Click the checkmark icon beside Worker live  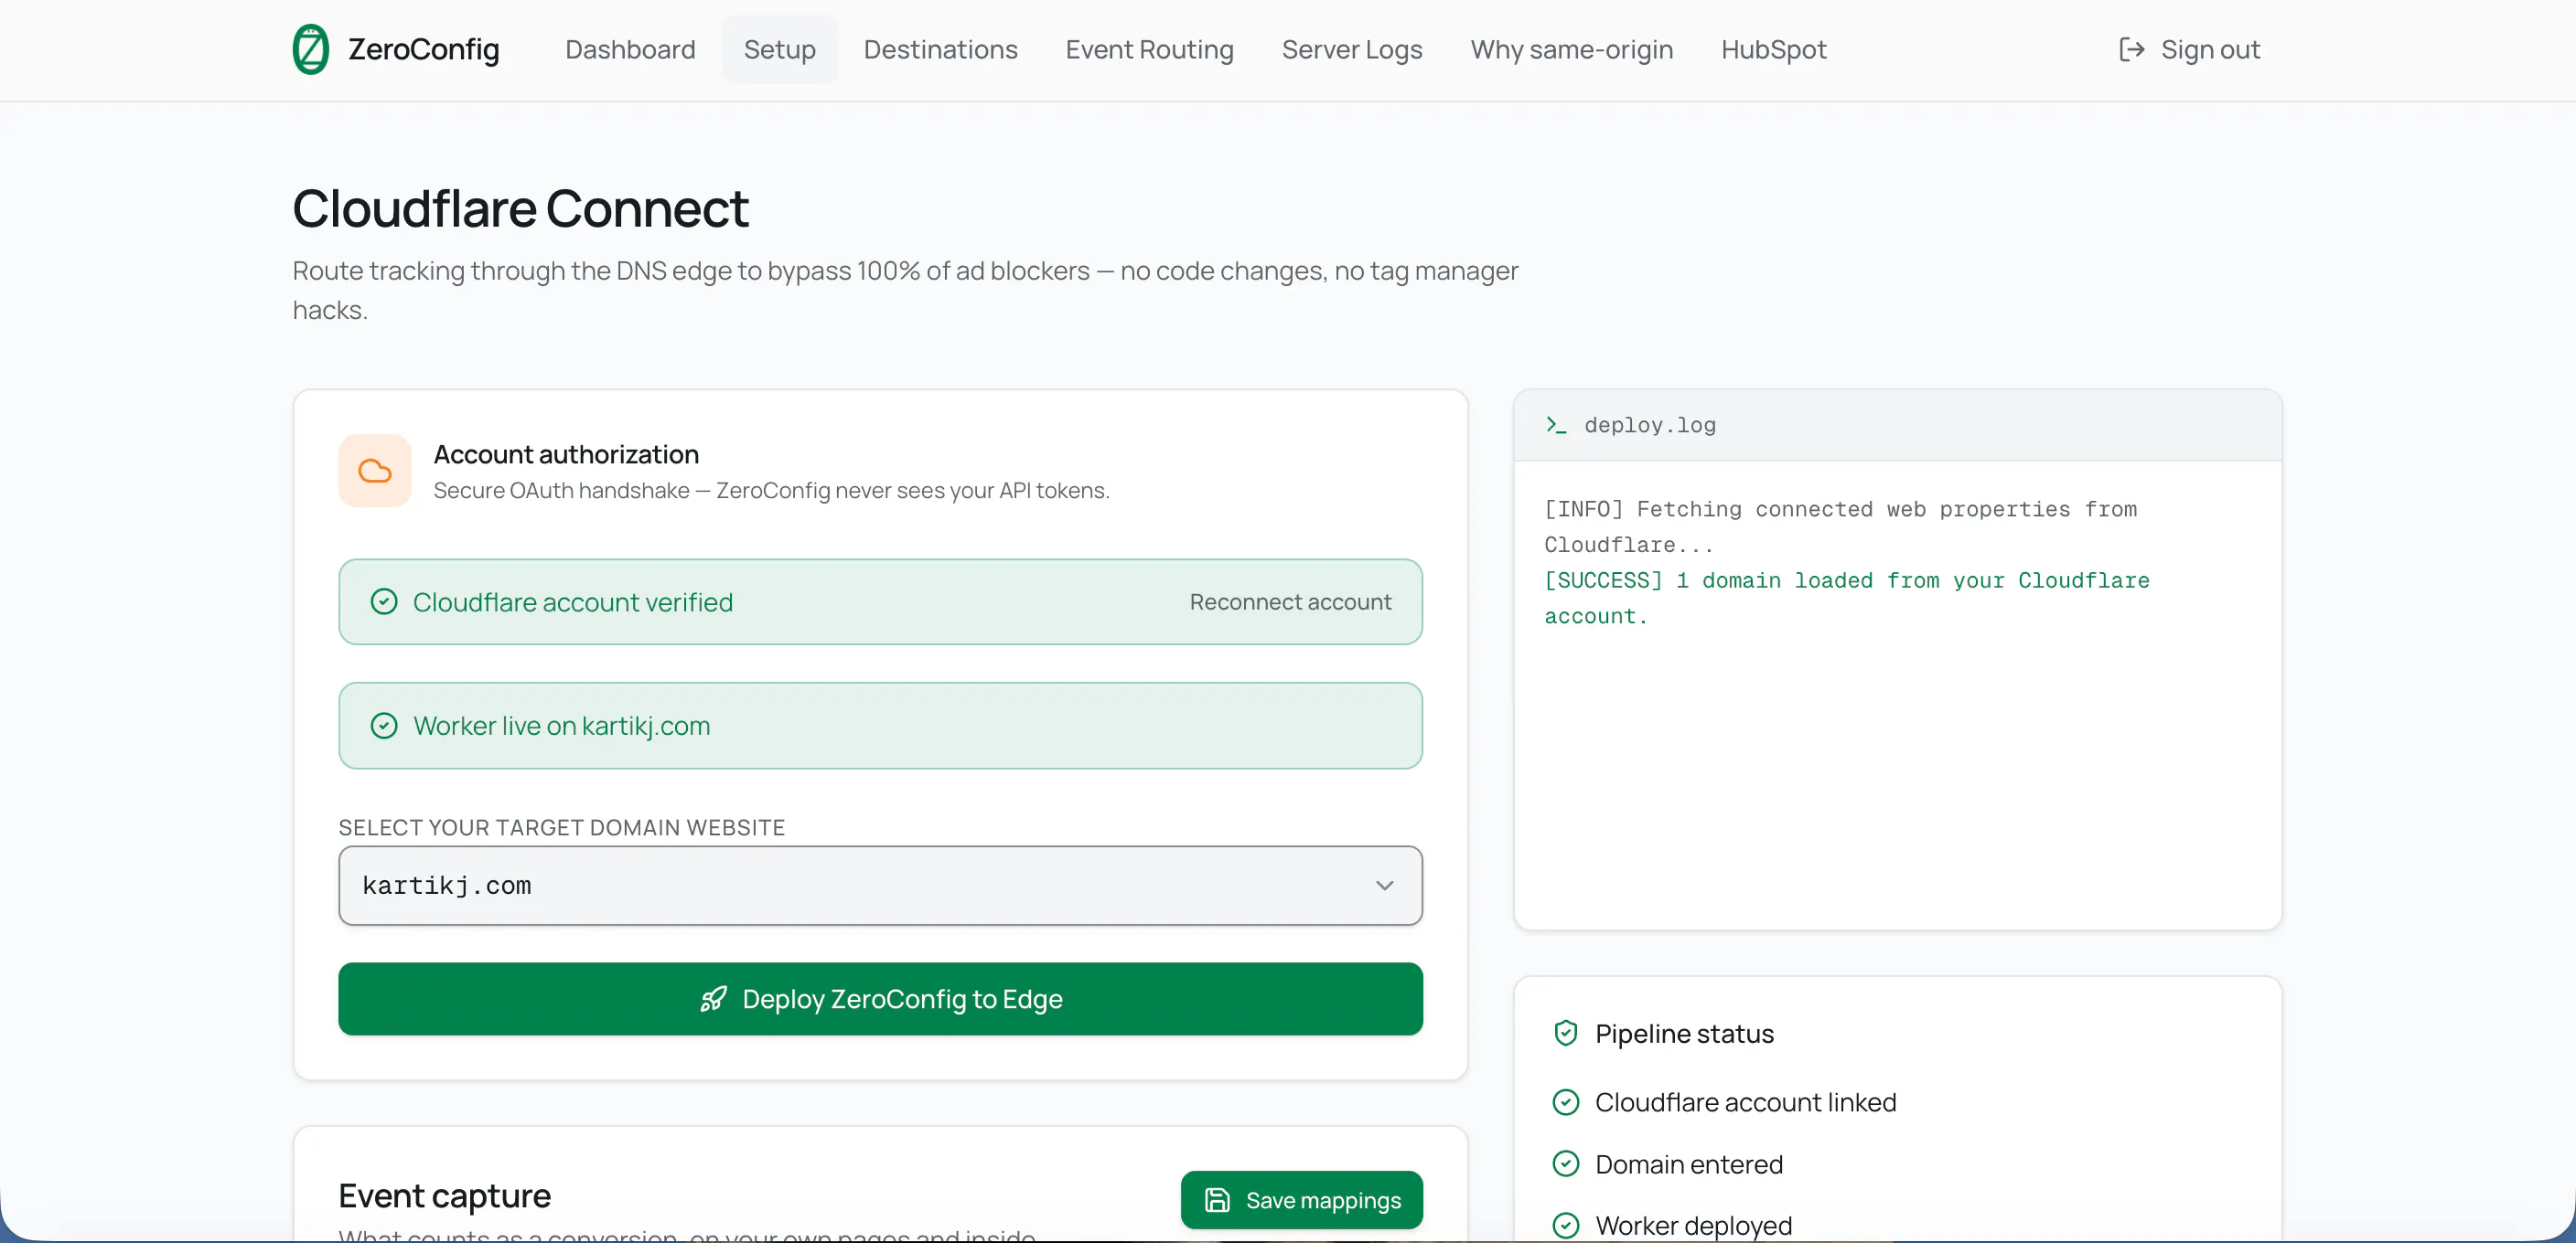coord(384,726)
